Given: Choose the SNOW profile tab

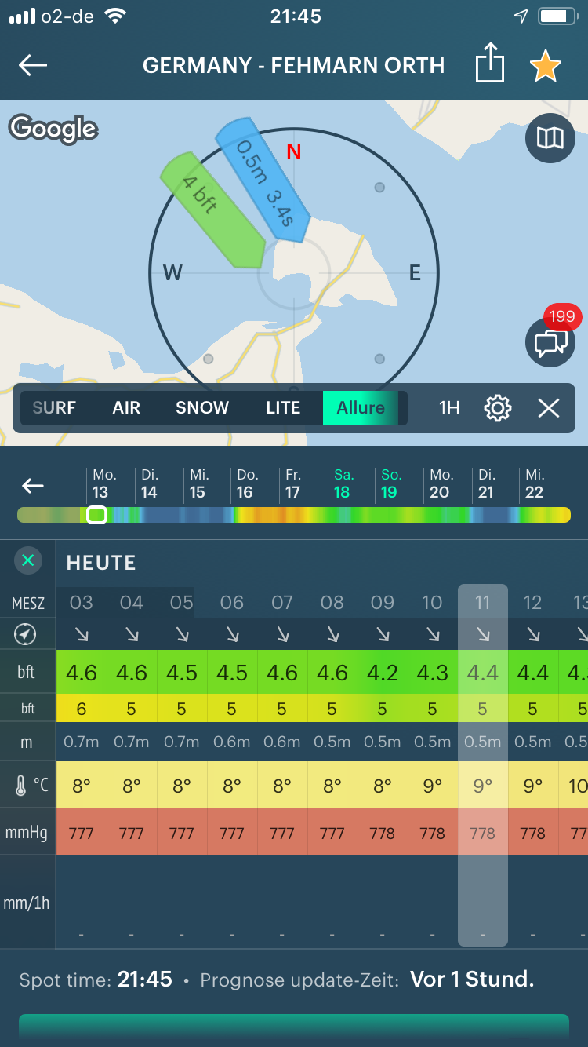Looking at the screenshot, I should coord(202,408).
